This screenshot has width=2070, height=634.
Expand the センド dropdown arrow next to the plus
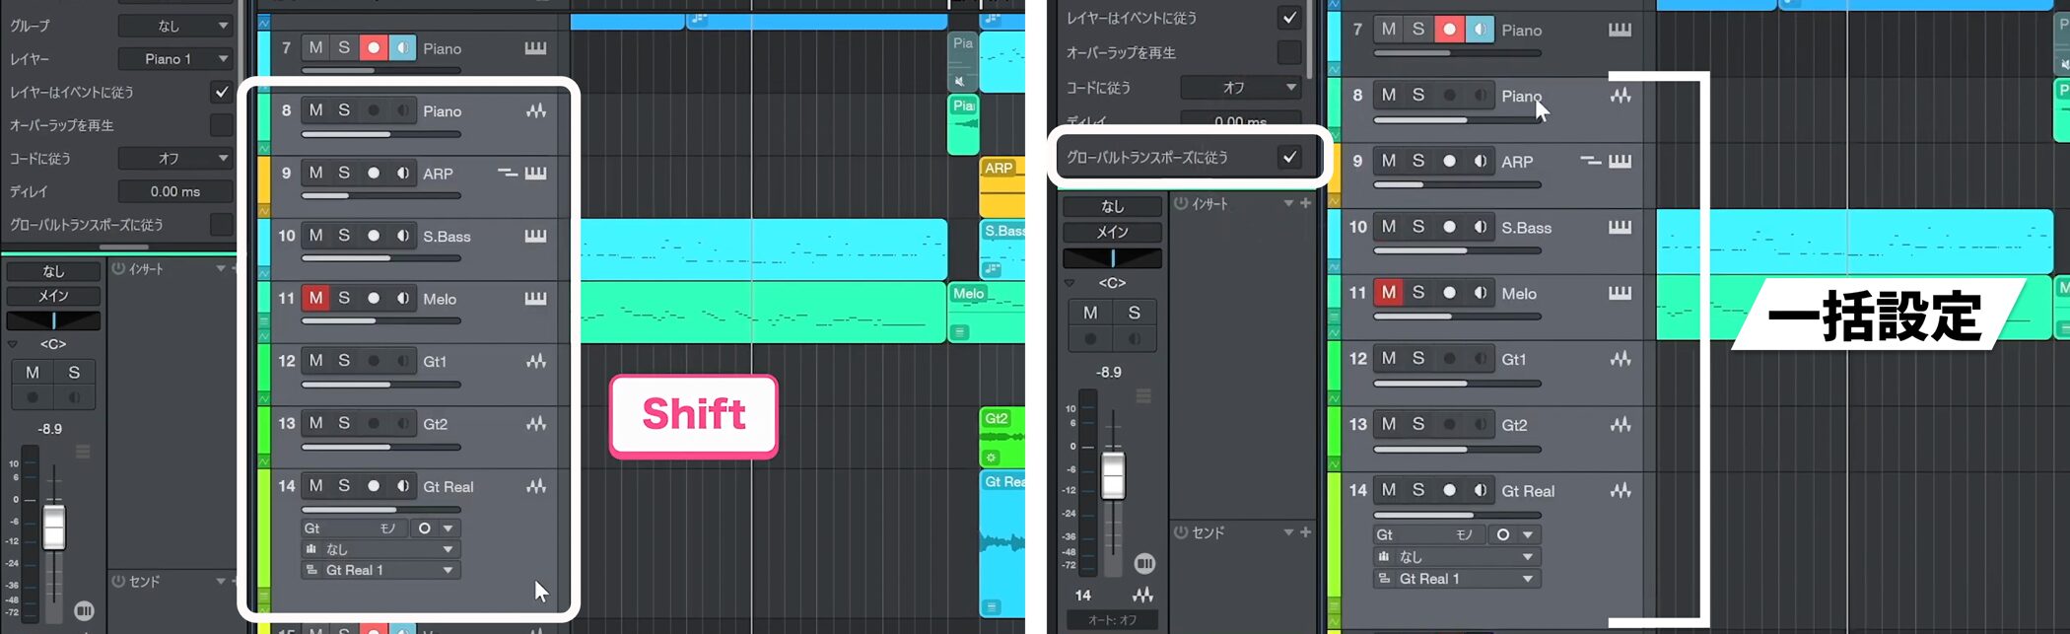[x=1288, y=532]
